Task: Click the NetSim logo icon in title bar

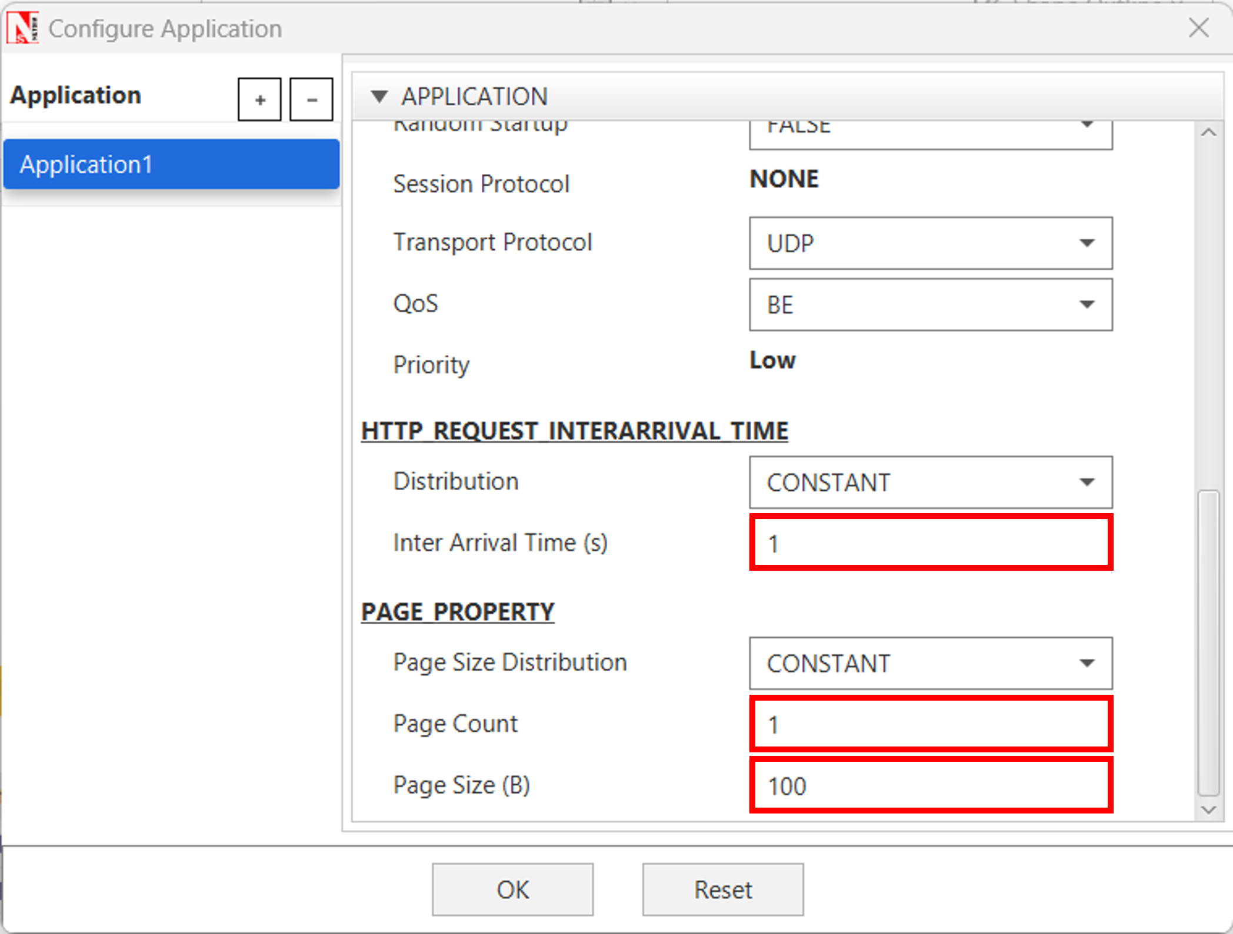Action: click(22, 28)
